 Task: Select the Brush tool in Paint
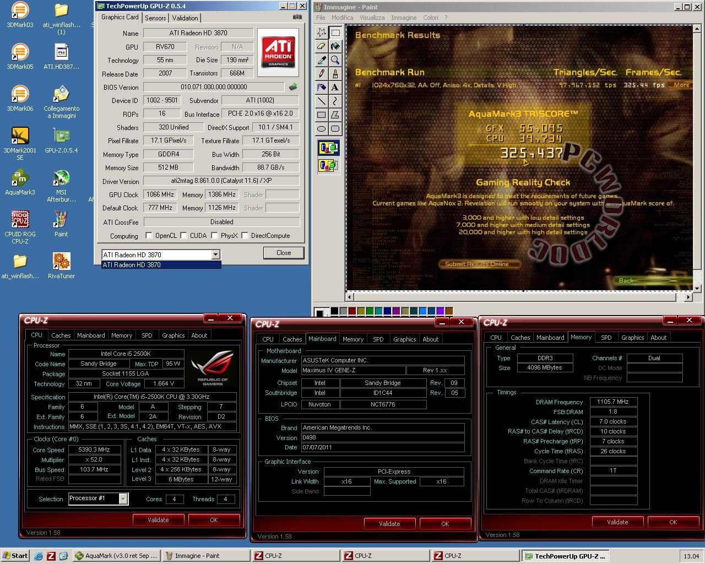tap(335, 74)
